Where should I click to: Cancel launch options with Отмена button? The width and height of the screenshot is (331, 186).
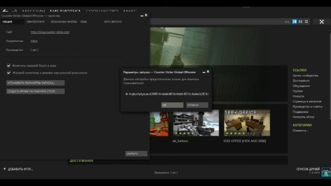(197, 105)
